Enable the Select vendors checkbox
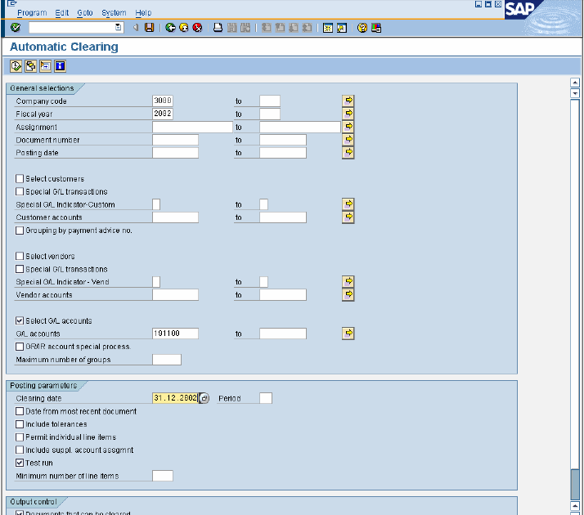The width and height of the screenshot is (584, 515). point(20,256)
